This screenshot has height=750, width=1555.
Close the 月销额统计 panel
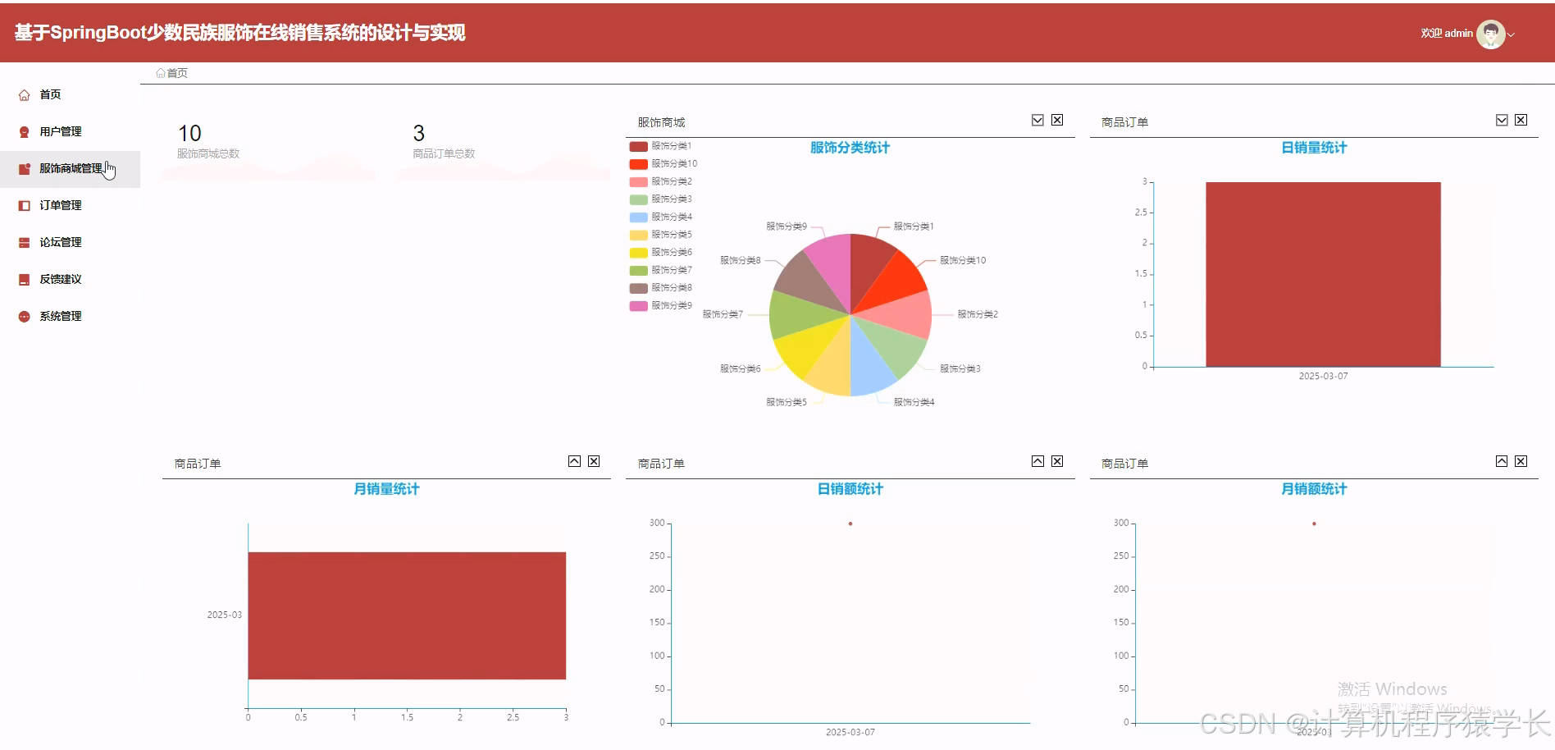tap(1521, 461)
